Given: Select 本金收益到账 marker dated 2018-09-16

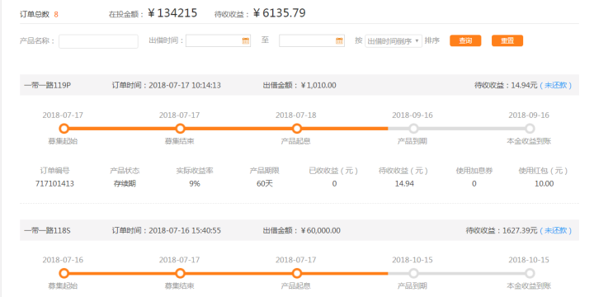Looking at the screenshot, I should [530, 129].
